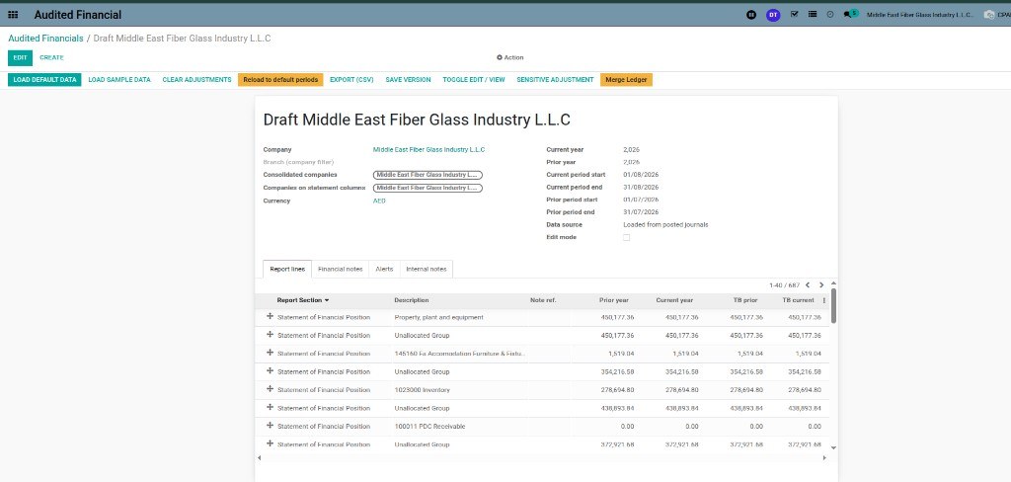Click the 1-40 / 687 pager counter

784,285
